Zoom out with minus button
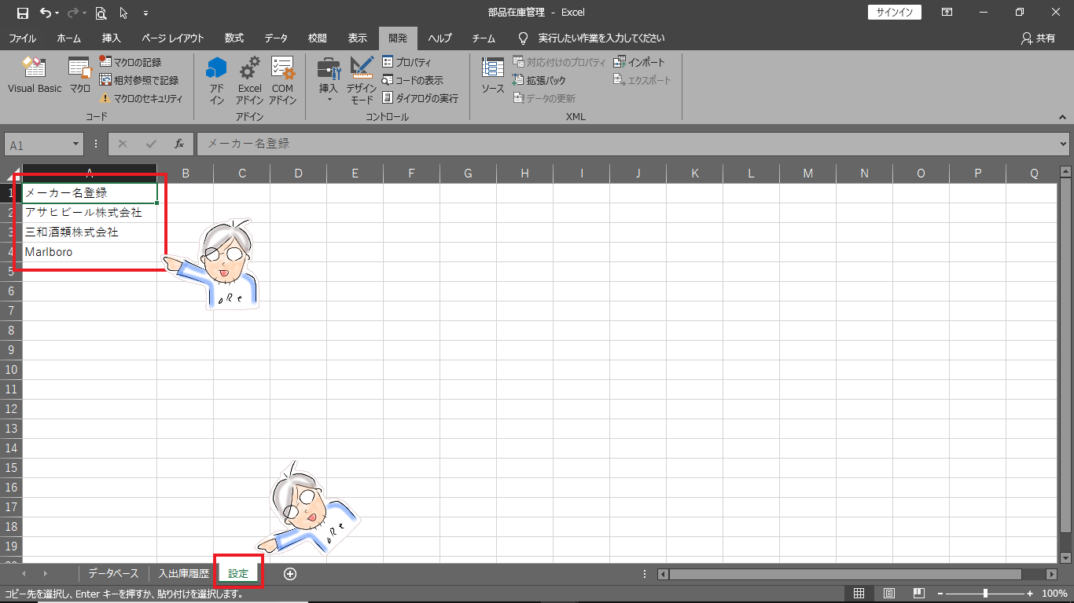 coord(940,594)
